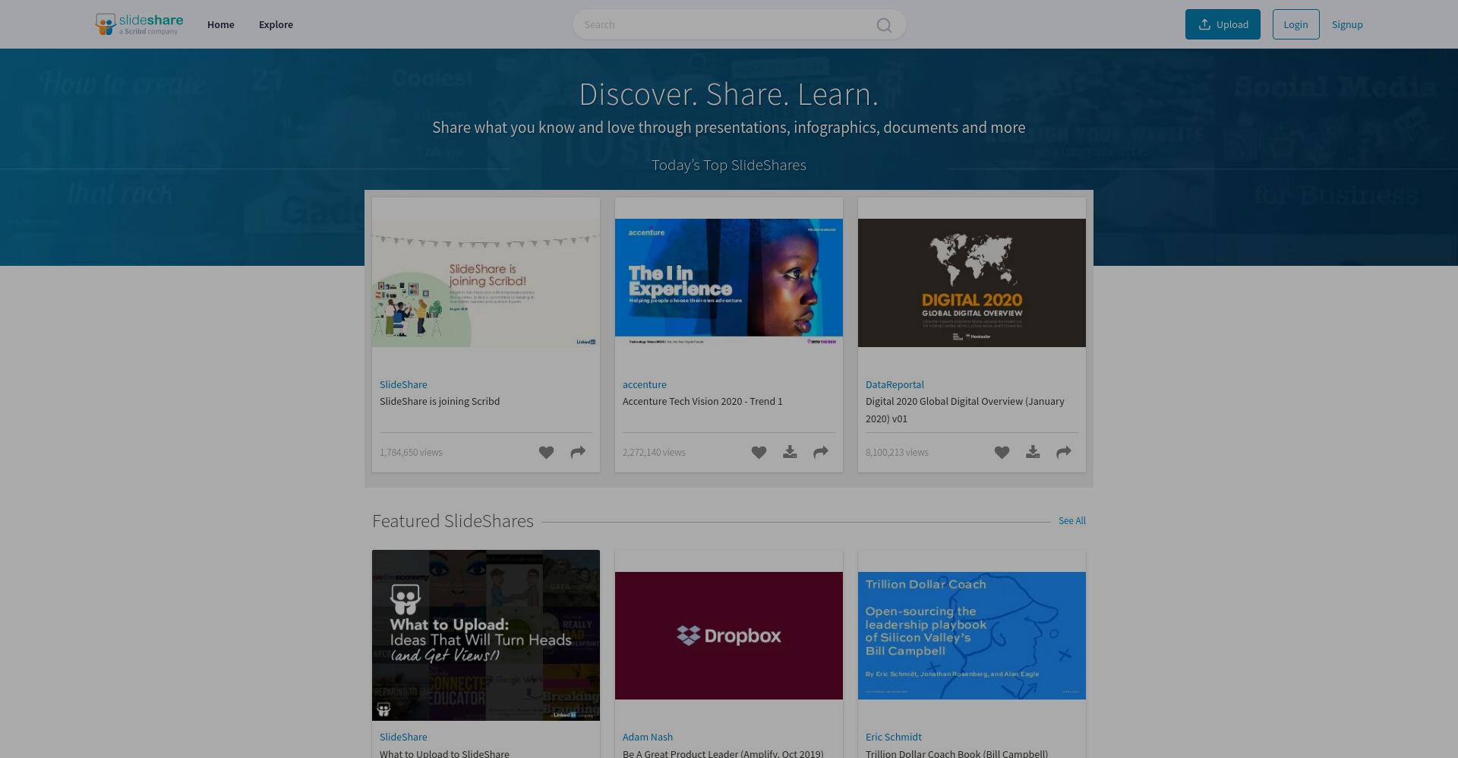Open the Digital 2020 world map thumbnail
The image size is (1458, 758).
click(972, 283)
